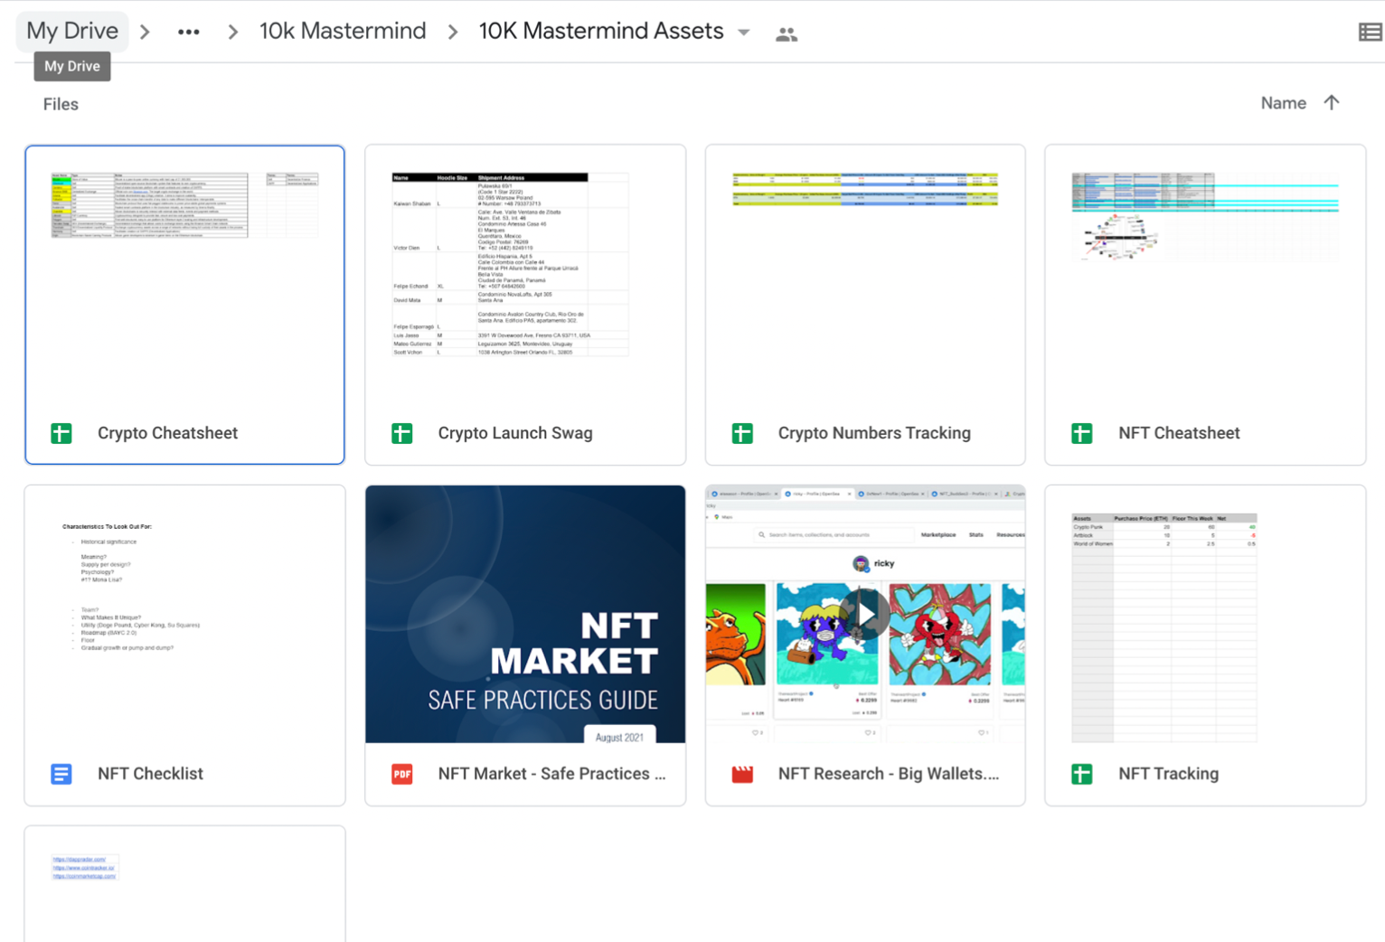Viewport: 1385px width, 942px height.
Task: Open the 10K Mastermind Assets folder dropdown arrow
Action: pos(744,33)
